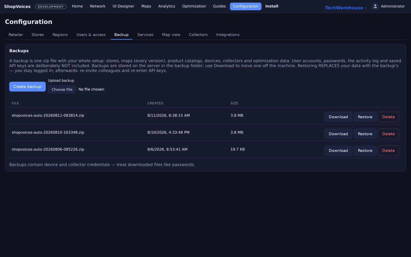Restore the 8/11/2026 backup
411x257 pixels.
pyautogui.click(x=365, y=117)
